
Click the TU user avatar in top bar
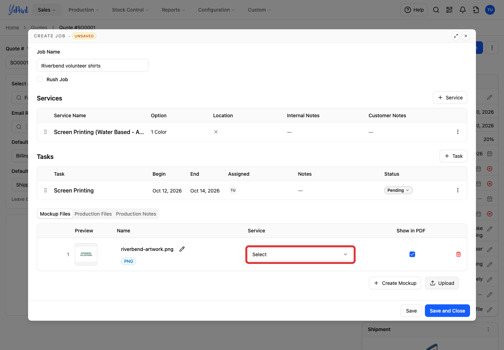coord(490,10)
